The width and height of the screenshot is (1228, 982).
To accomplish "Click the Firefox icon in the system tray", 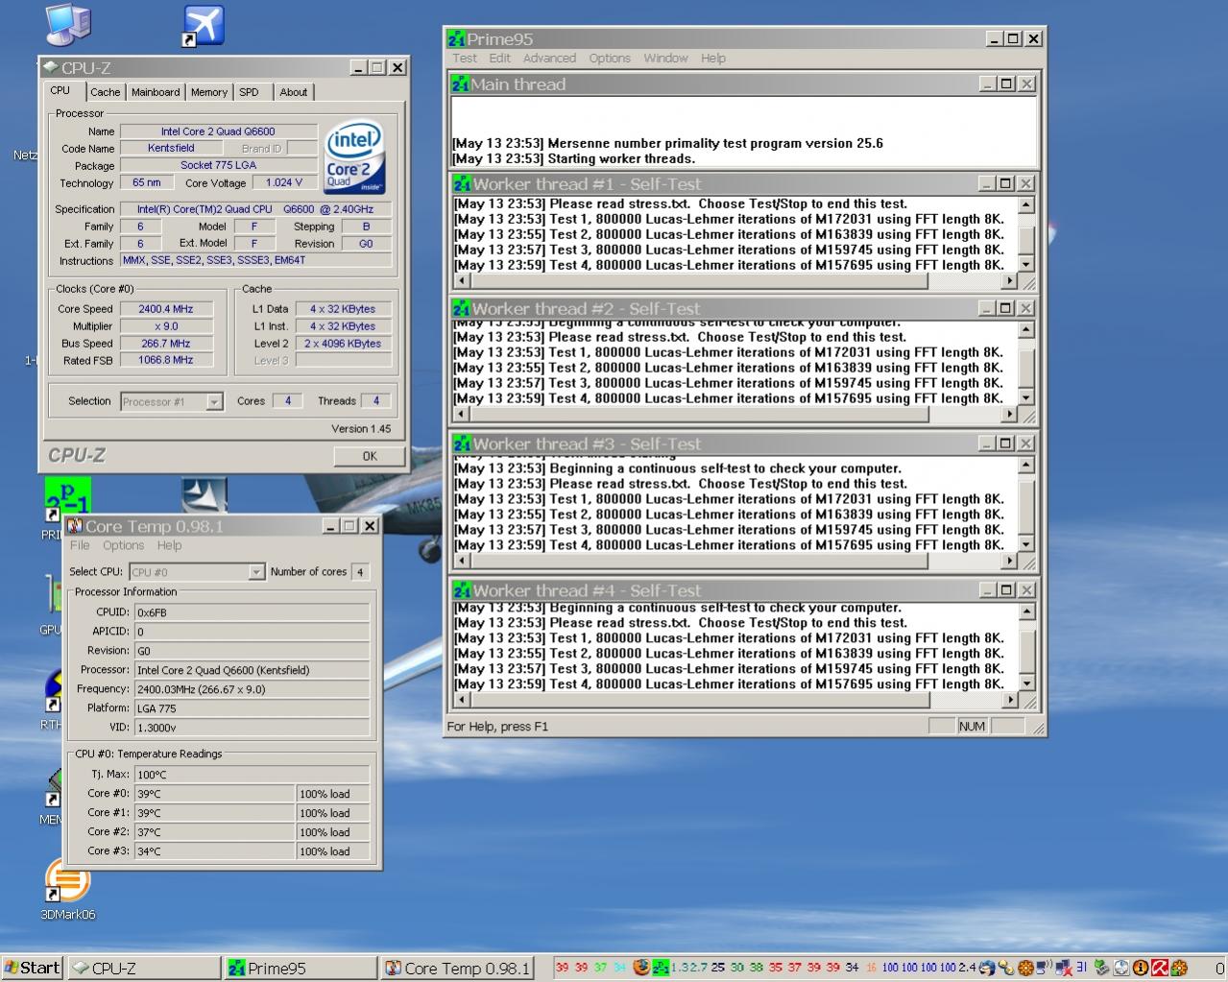I will coord(641,968).
